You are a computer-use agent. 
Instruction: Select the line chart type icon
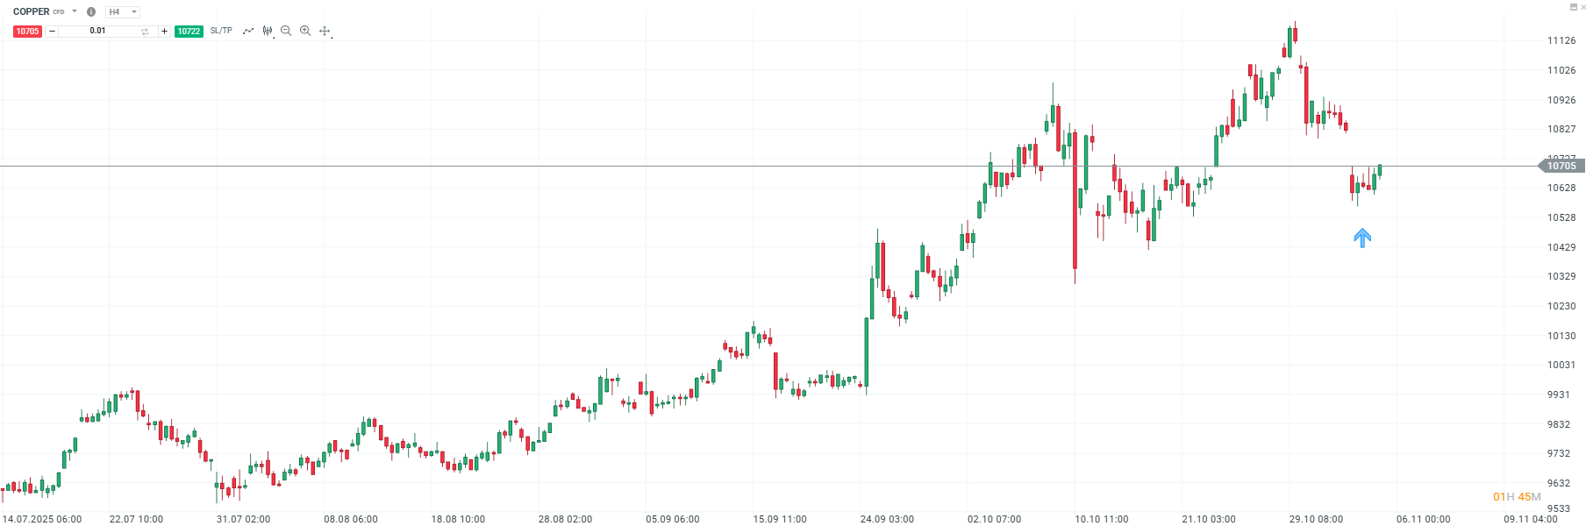point(248,31)
